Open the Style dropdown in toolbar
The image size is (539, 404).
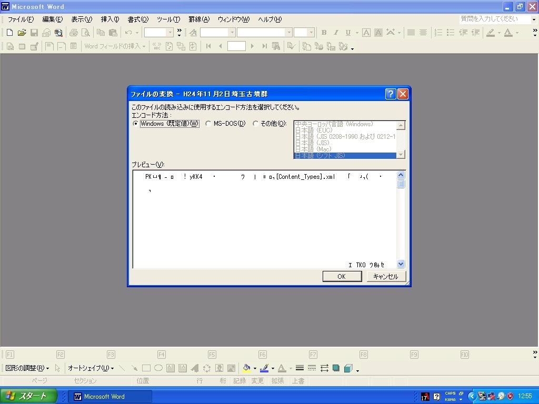click(x=232, y=33)
